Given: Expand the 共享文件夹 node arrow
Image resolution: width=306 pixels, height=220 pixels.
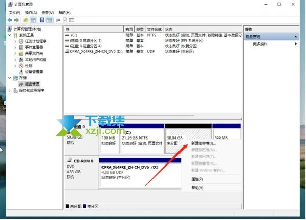Looking at the screenshot, I should pyautogui.click(x=15, y=53).
